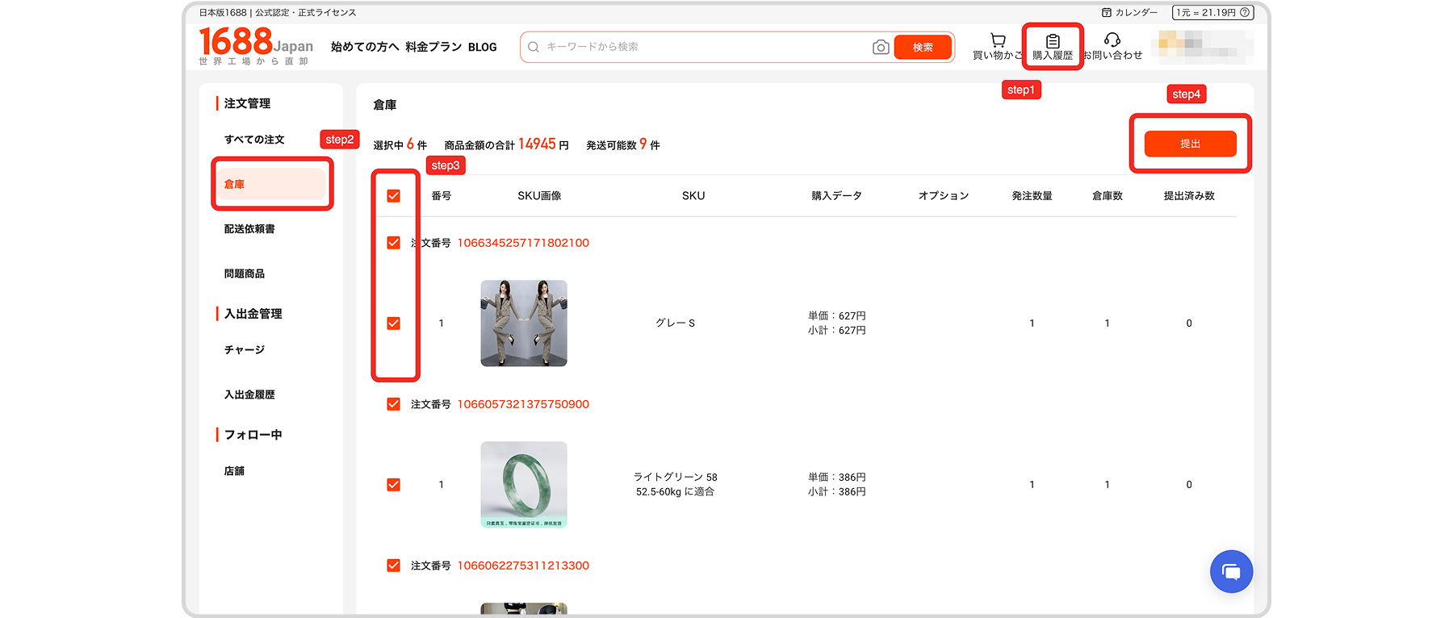Open the shopping cart icon
Screen dimensions: 1453x618
coord(998,40)
